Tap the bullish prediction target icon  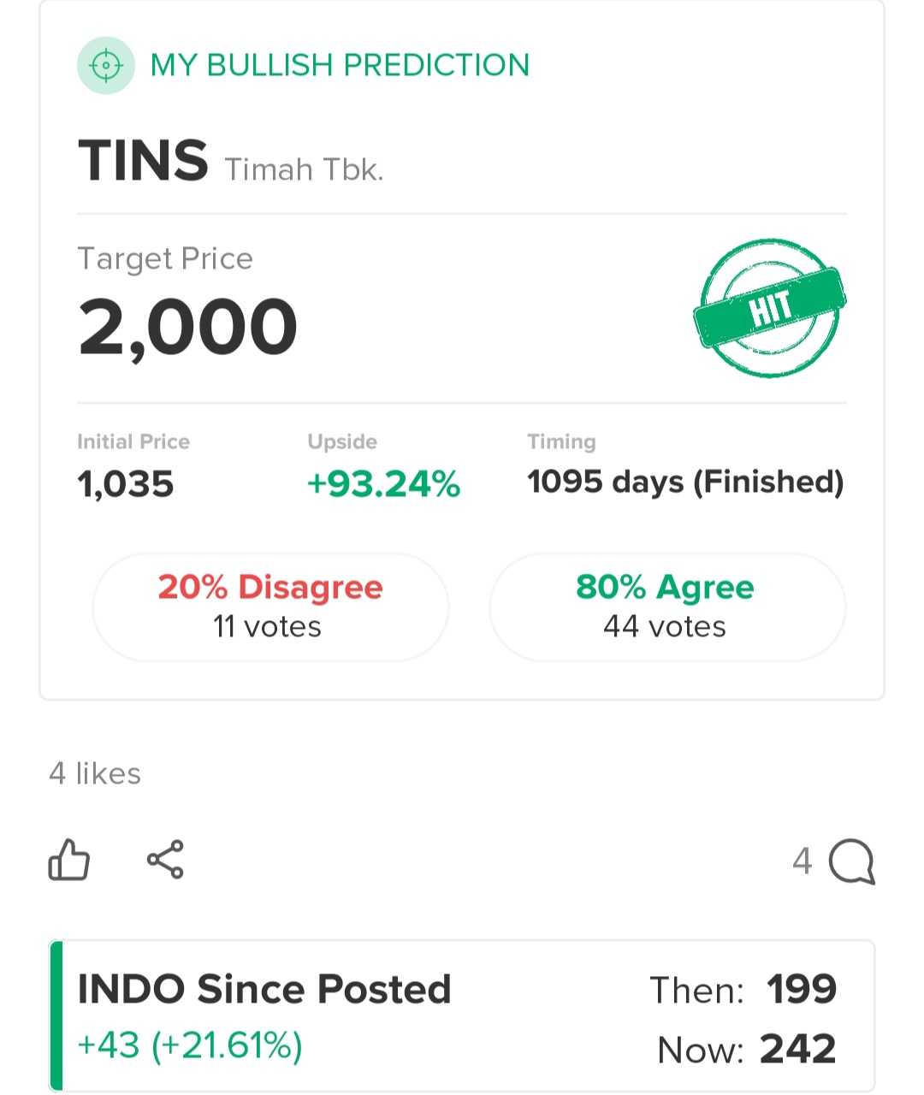pos(106,65)
